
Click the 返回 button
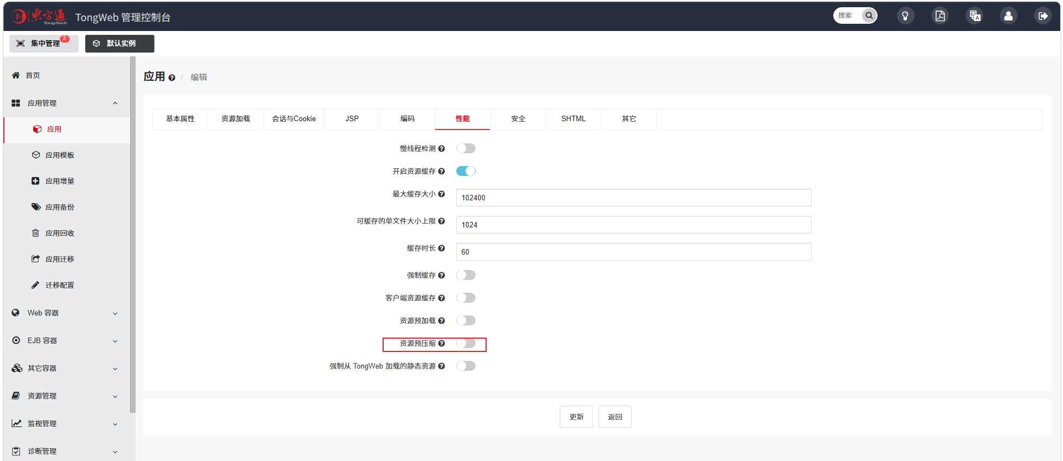[x=615, y=417]
